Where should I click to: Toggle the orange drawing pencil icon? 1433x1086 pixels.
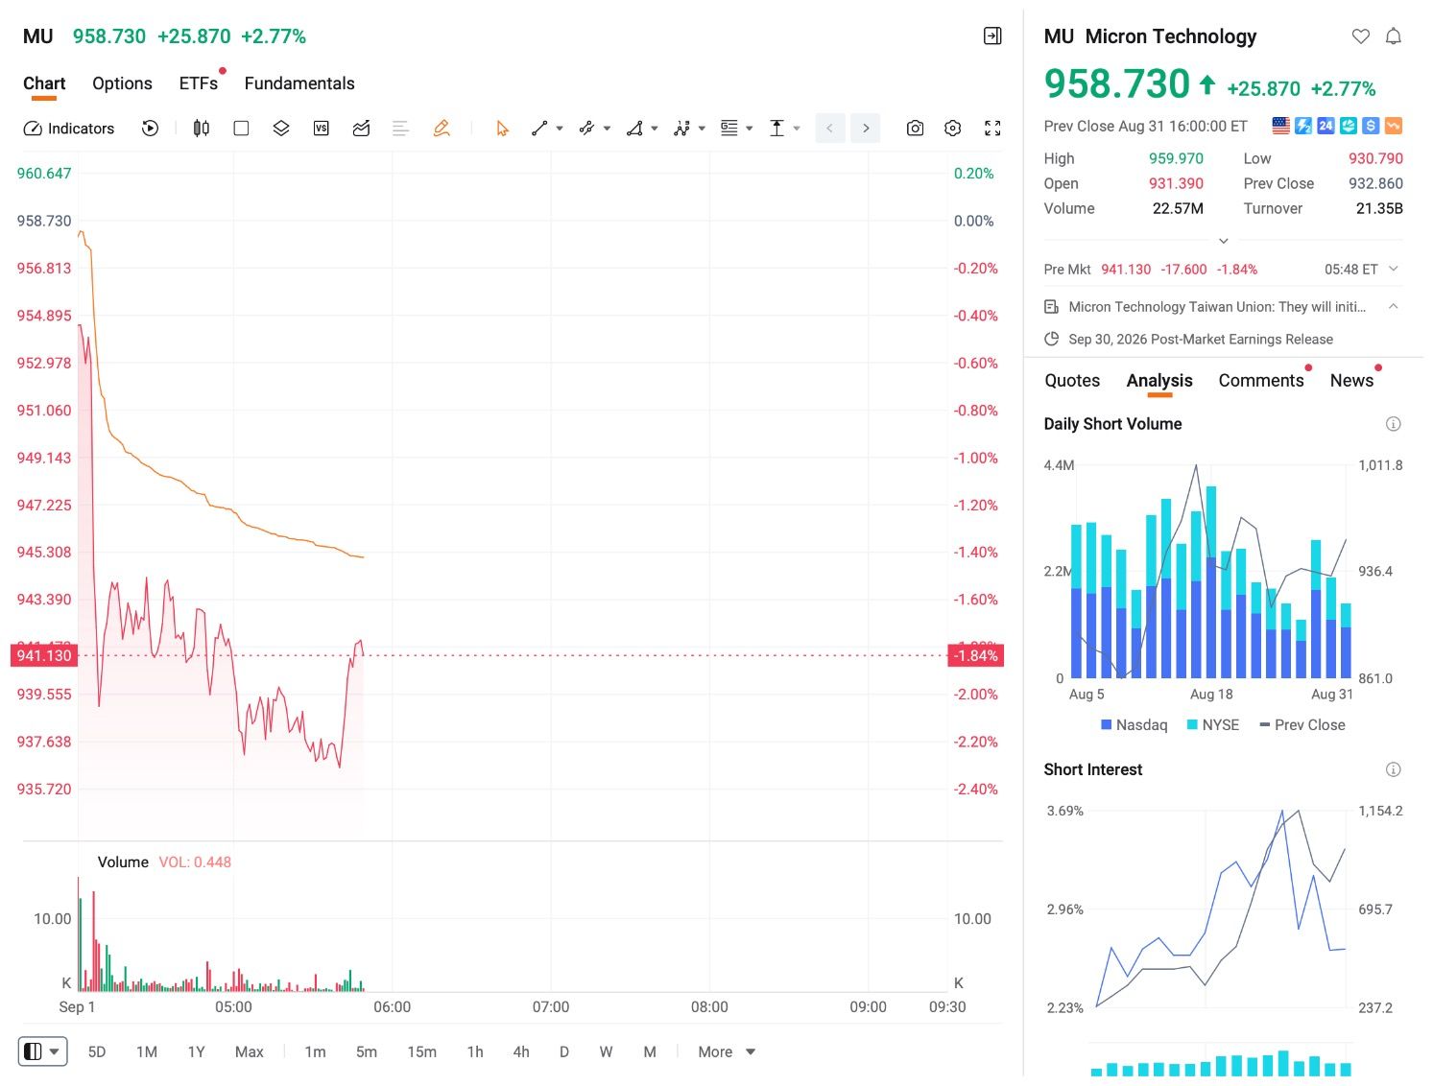coord(442,129)
